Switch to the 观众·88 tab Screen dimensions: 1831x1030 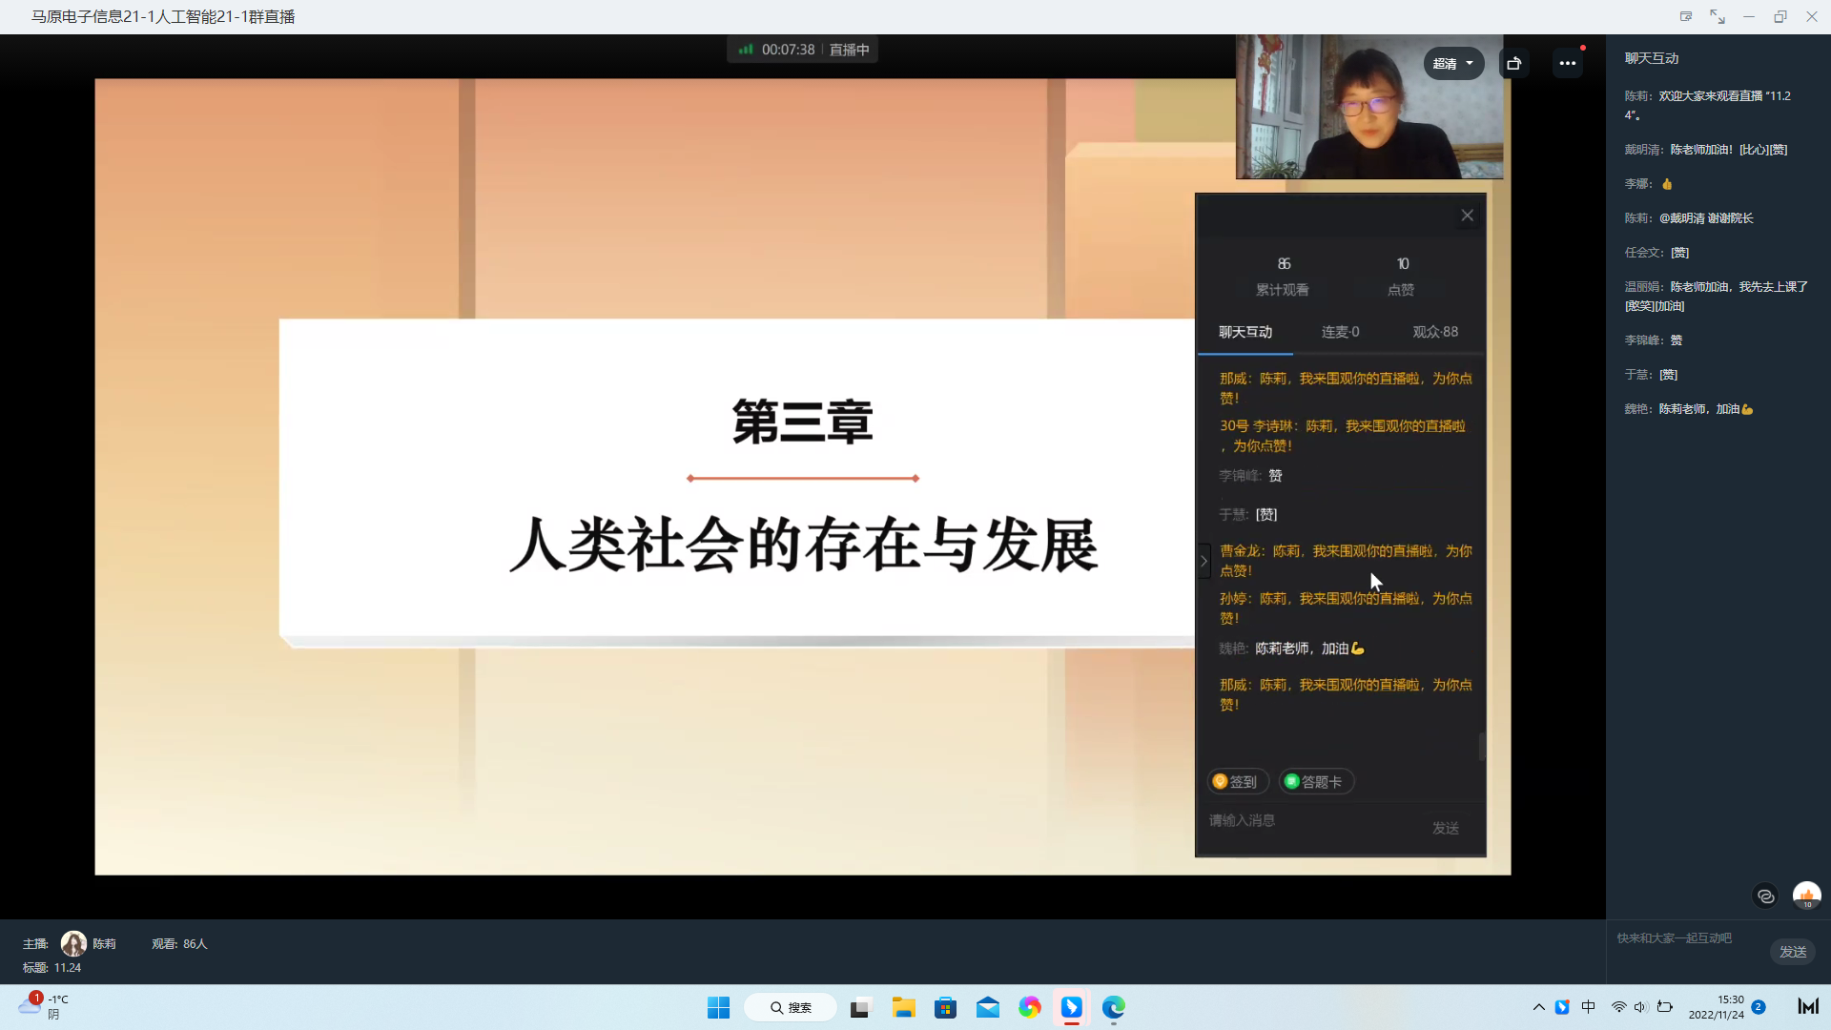point(1434,332)
